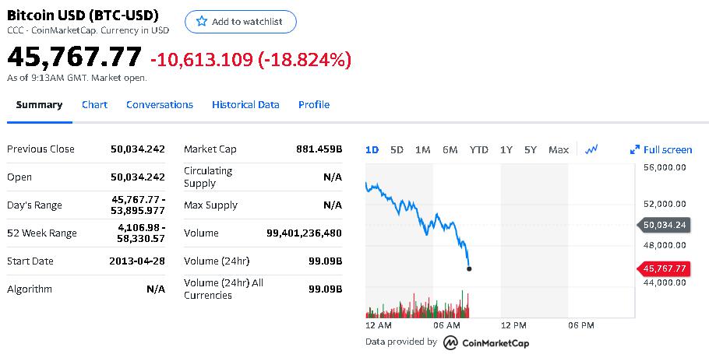Open the chart comparison indicators icon
Viewport: 709px width, 354px height.
pyautogui.click(x=591, y=149)
